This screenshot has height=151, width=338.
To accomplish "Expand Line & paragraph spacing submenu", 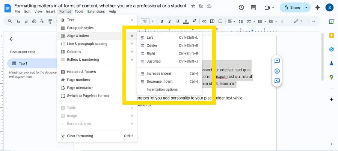I will click(97, 44).
